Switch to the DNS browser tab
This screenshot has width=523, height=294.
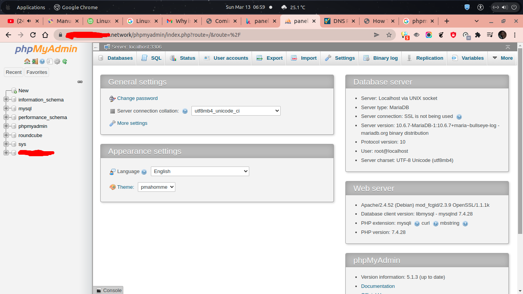click(x=340, y=21)
